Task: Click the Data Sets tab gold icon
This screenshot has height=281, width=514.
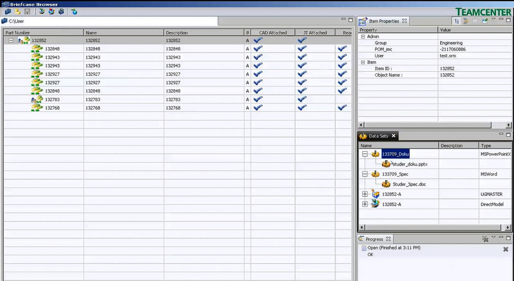Action: [x=363, y=136]
